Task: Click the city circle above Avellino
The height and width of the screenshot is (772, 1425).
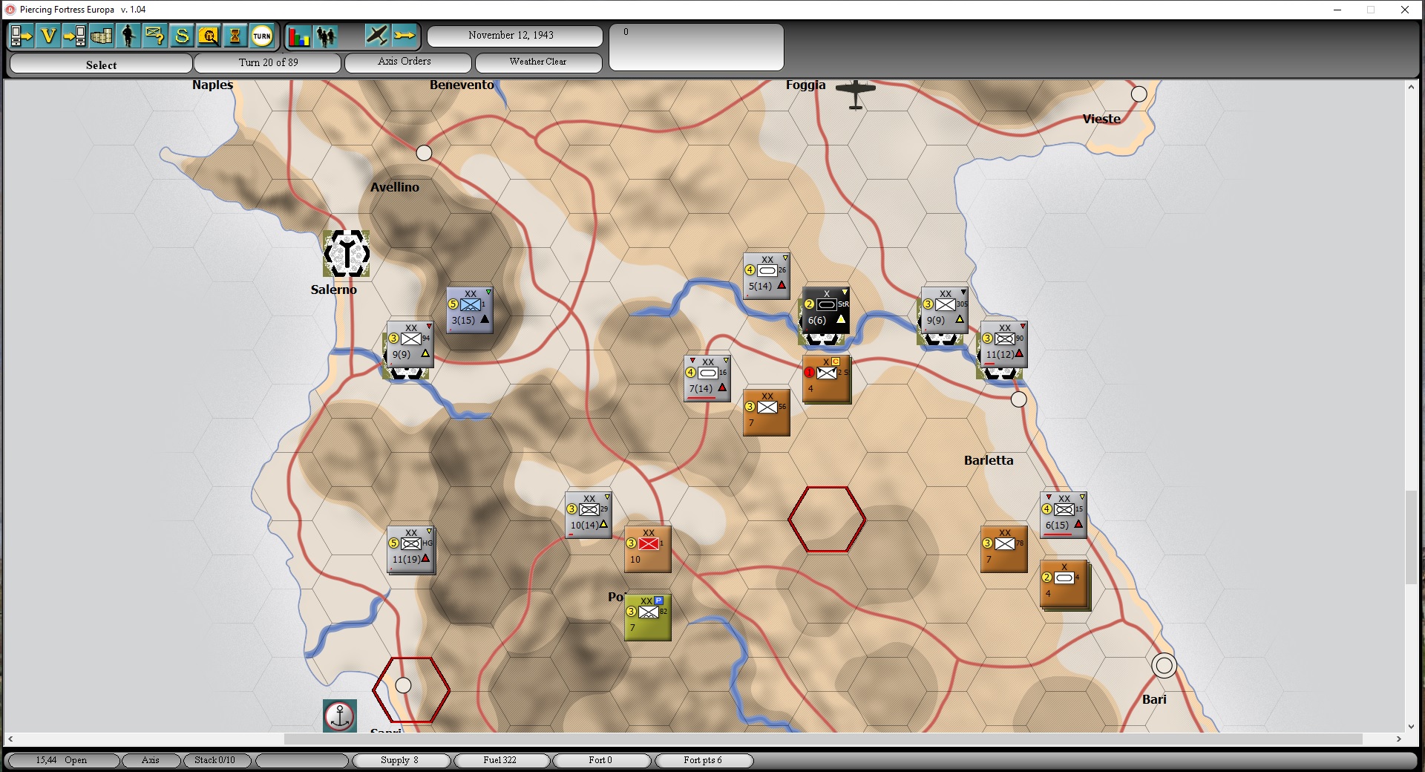Action: click(424, 153)
